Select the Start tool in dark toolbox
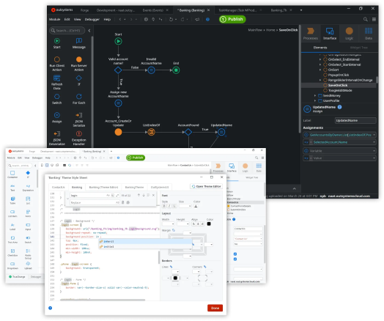This screenshot has width=384, height=321. point(57,43)
